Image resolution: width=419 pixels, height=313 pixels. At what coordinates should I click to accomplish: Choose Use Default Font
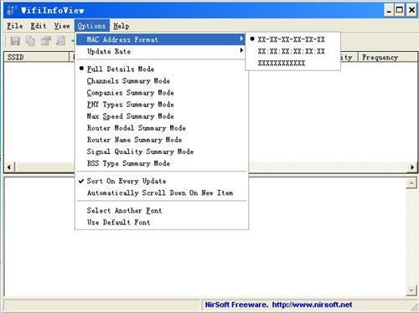[162, 223]
